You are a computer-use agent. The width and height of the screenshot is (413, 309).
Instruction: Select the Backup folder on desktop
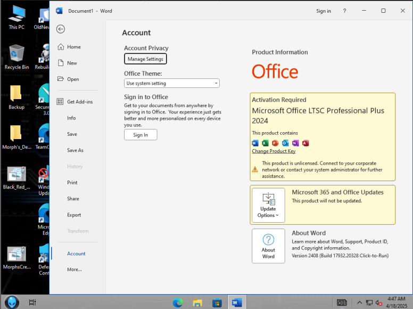tap(16, 97)
